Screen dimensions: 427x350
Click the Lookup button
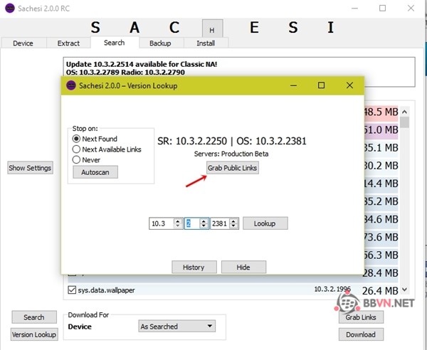pos(265,223)
